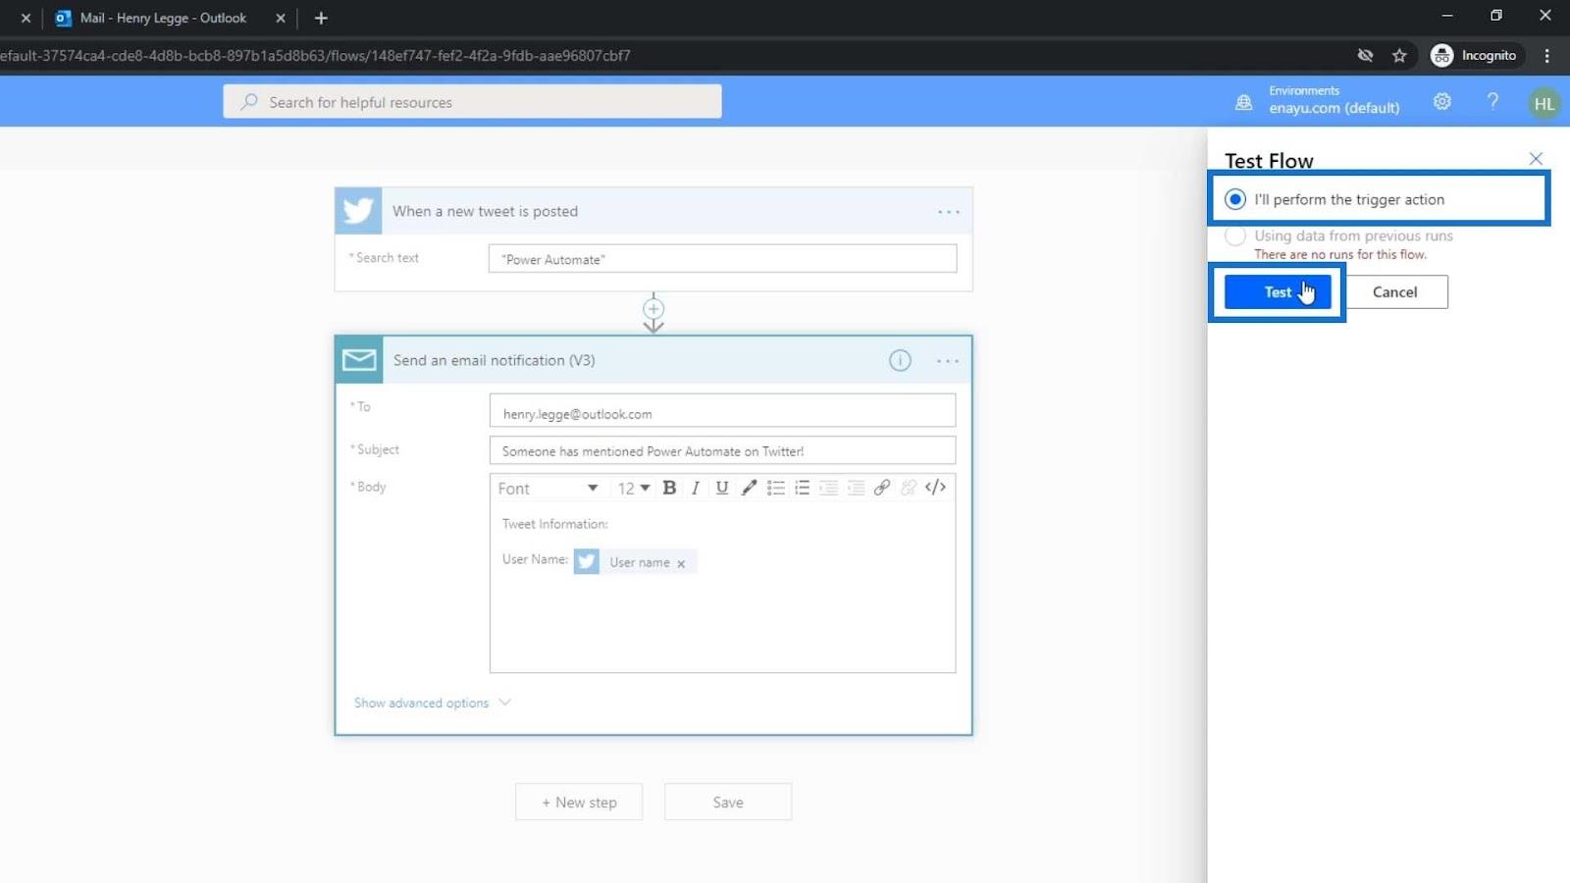1570x883 pixels.
Task: Click the Environments icon
Action: pyautogui.click(x=1243, y=102)
